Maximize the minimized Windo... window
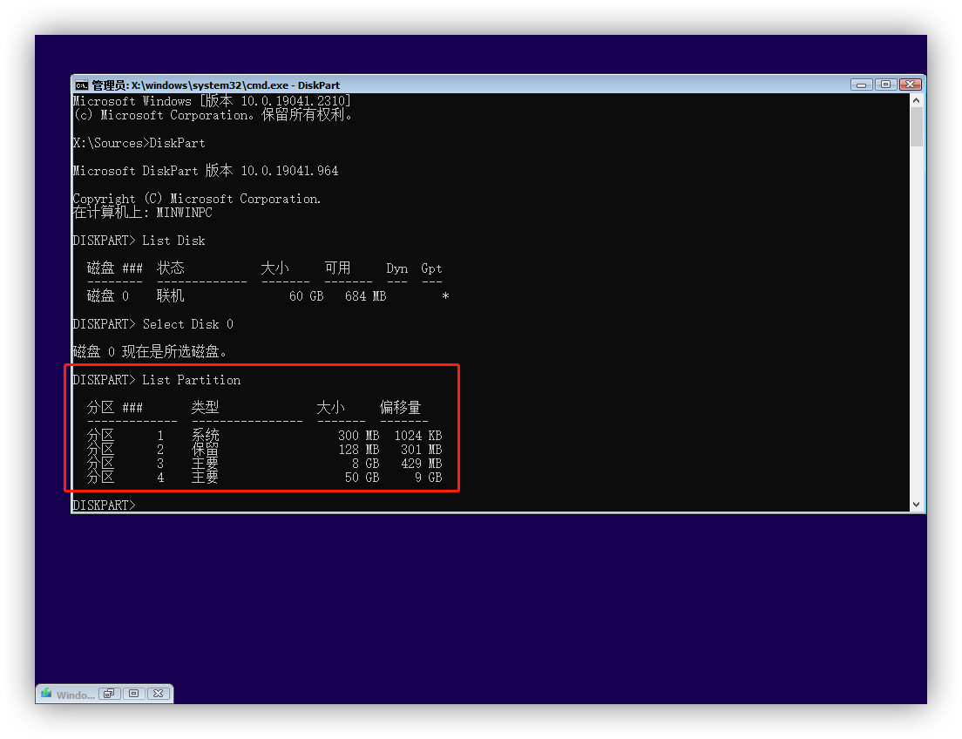The width and height of the screenshot is (962, 739). point(133,694)
